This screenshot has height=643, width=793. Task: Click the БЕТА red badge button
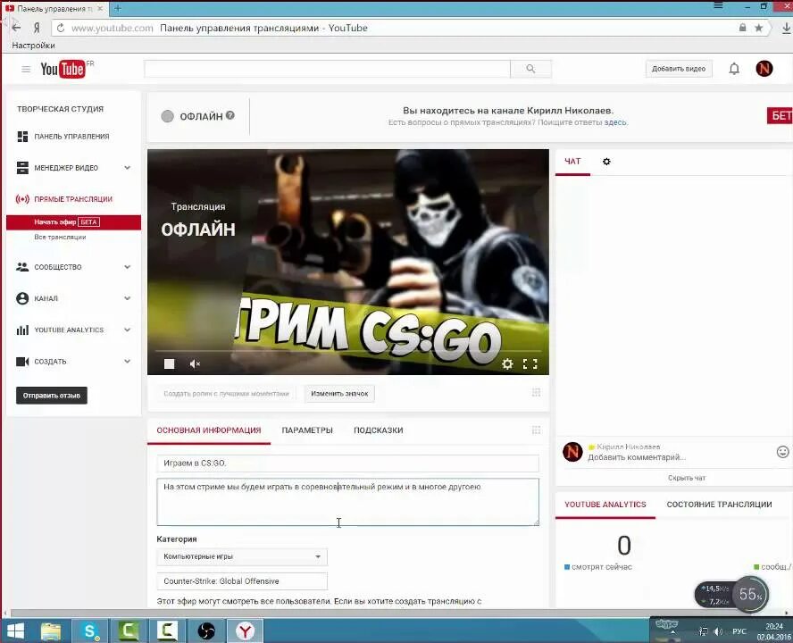tap(780, 116)
